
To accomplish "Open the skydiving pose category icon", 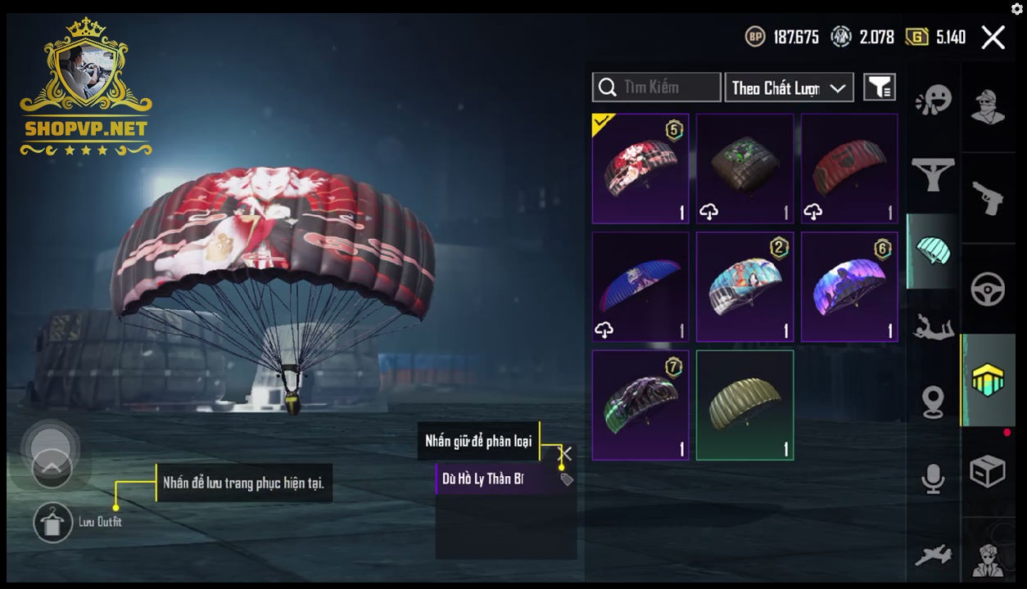I will [x=933, y=326].
